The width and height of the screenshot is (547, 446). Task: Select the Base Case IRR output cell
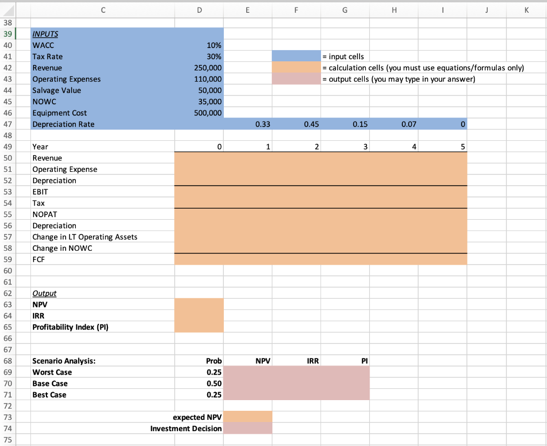tap(296, 383)
